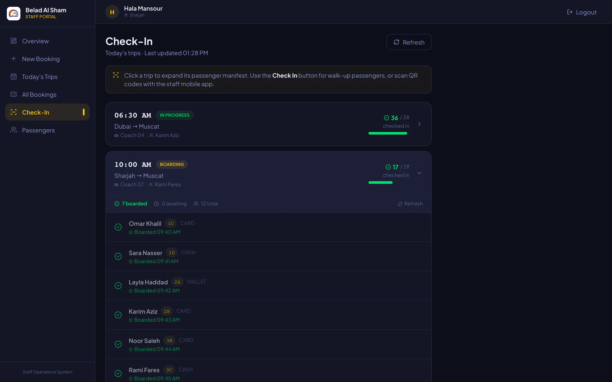Go to New Booking

[47, 59]
